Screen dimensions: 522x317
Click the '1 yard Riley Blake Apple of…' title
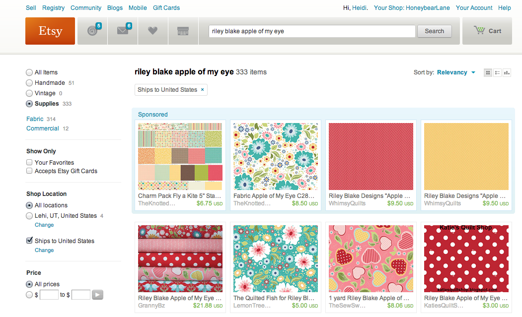click(x=369, y=298)
